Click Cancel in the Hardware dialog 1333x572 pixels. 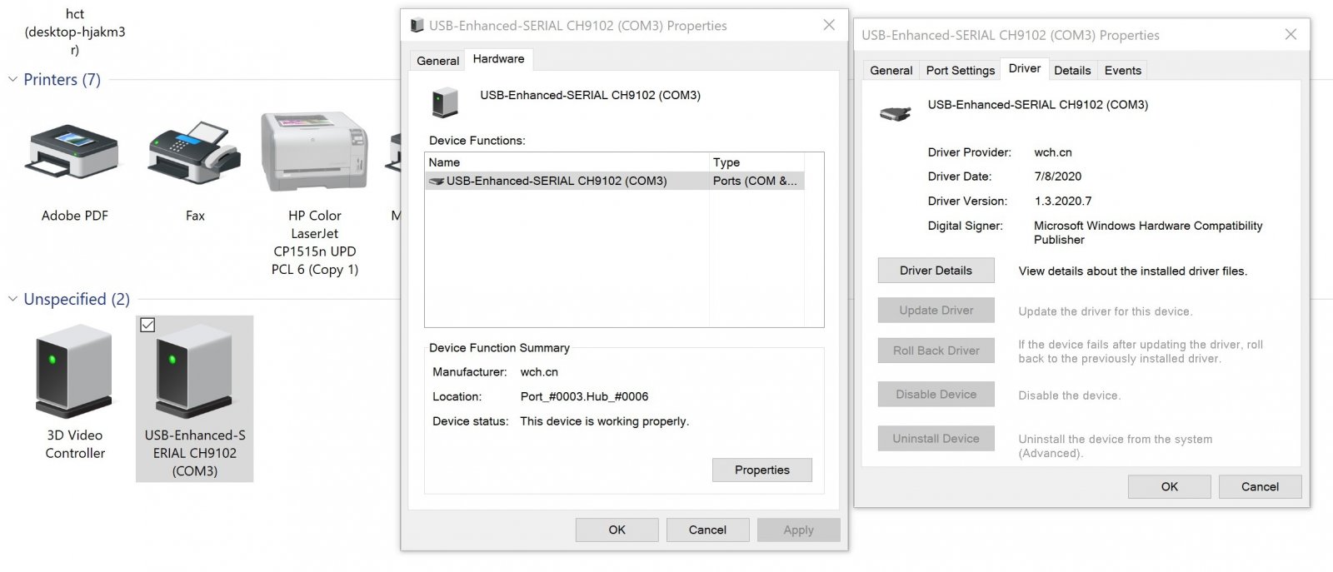pyautogui.click(x=707, y=530)
